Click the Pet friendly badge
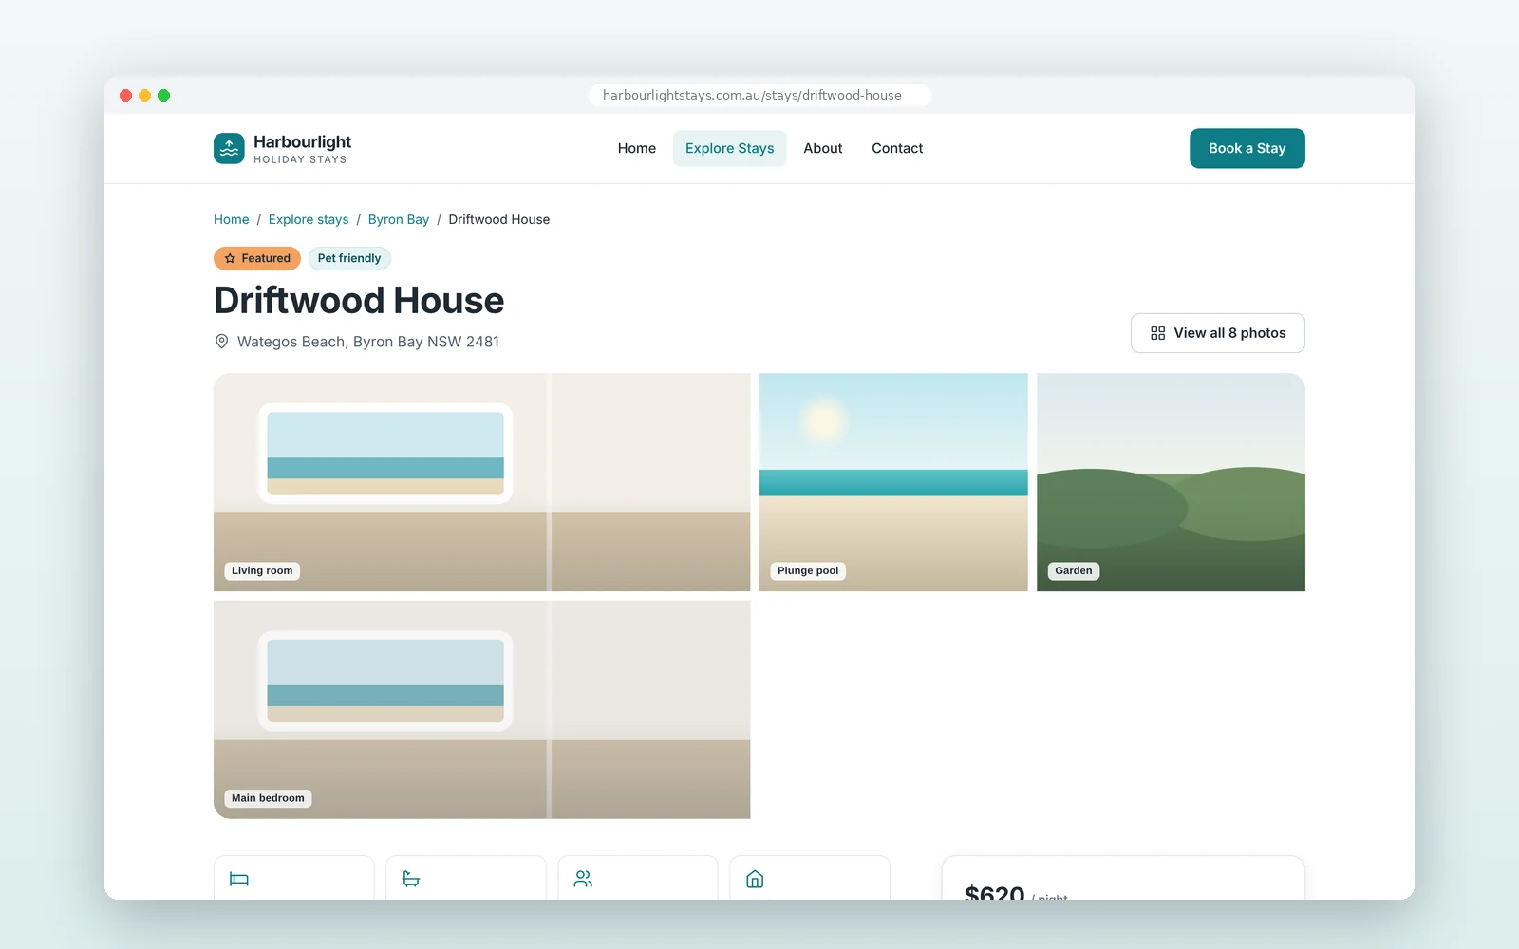1519x949 pixels. (349, 258)
